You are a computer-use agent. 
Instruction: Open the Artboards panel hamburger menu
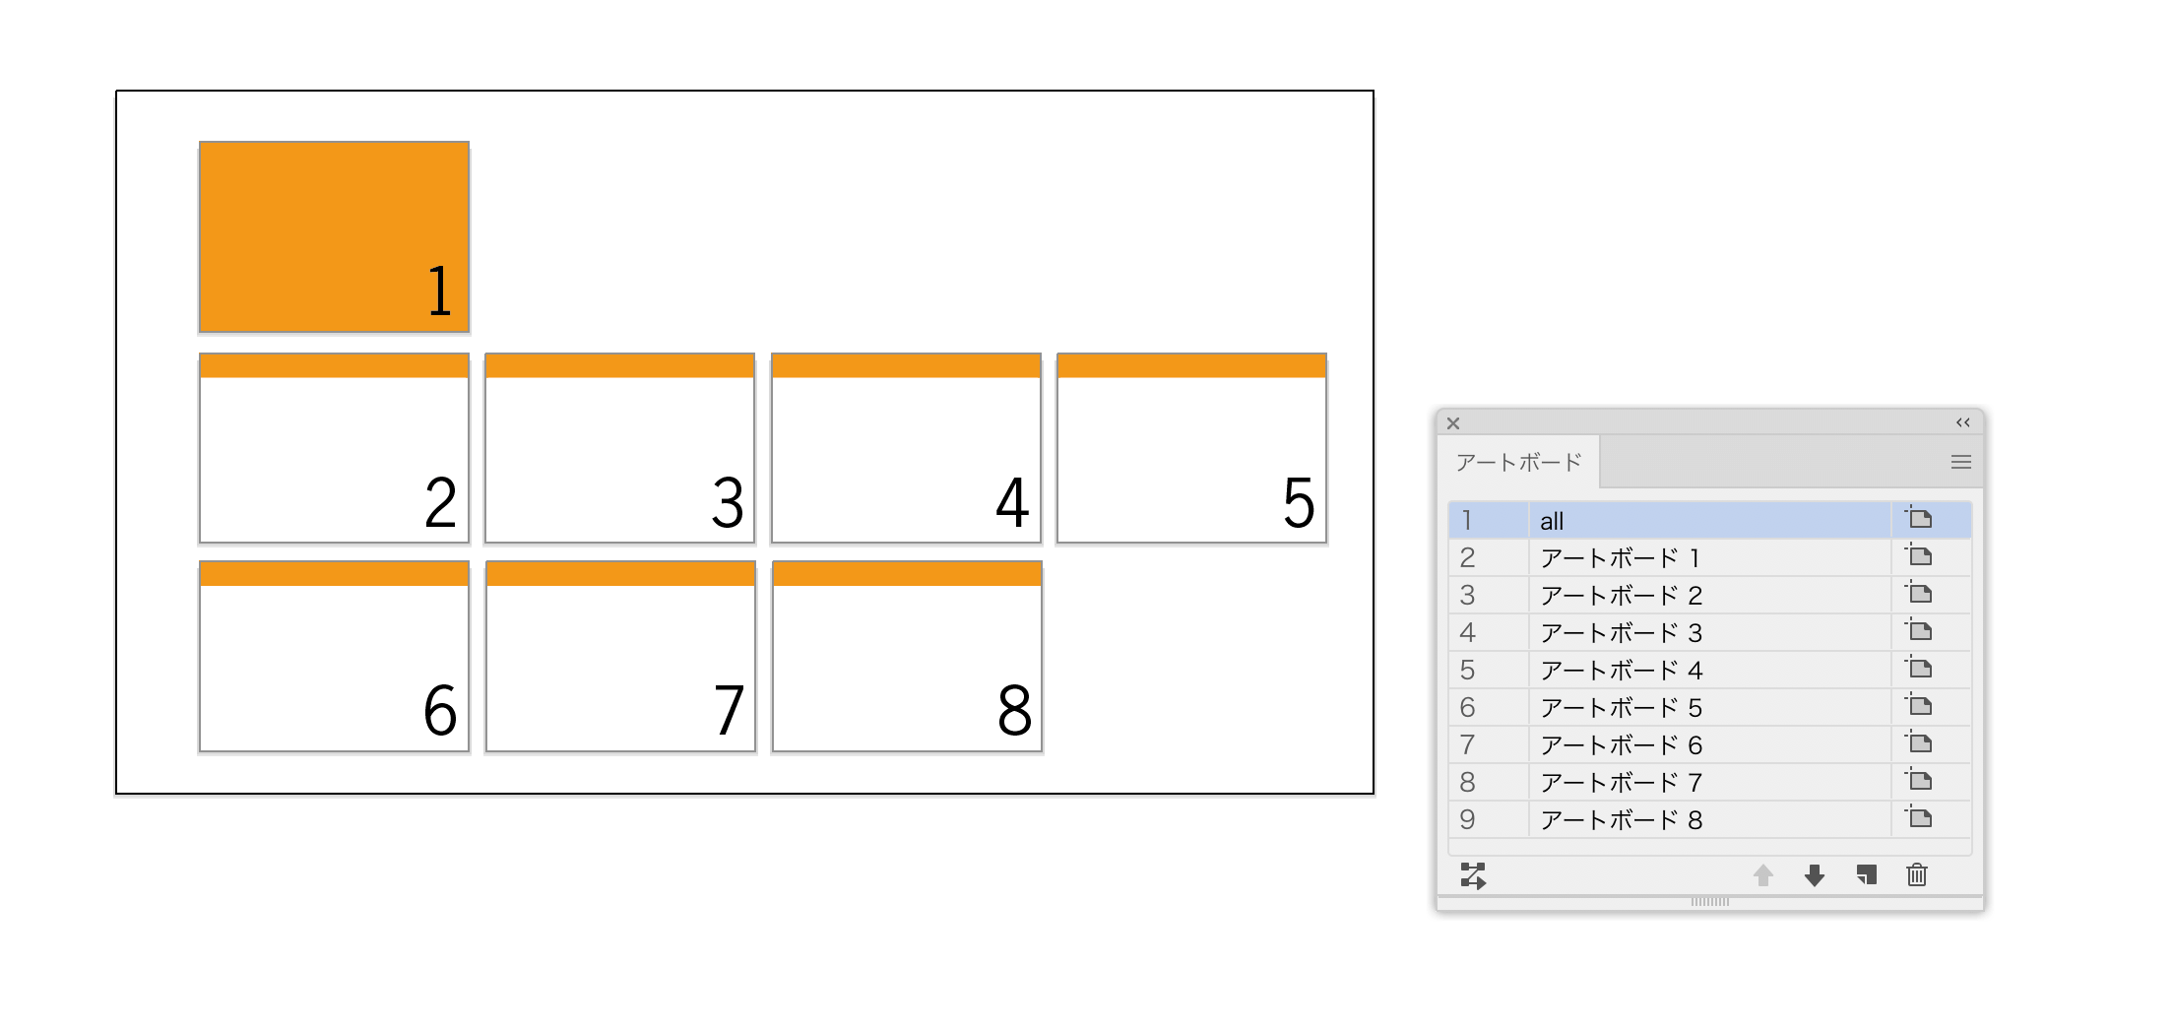point(1961,462)
